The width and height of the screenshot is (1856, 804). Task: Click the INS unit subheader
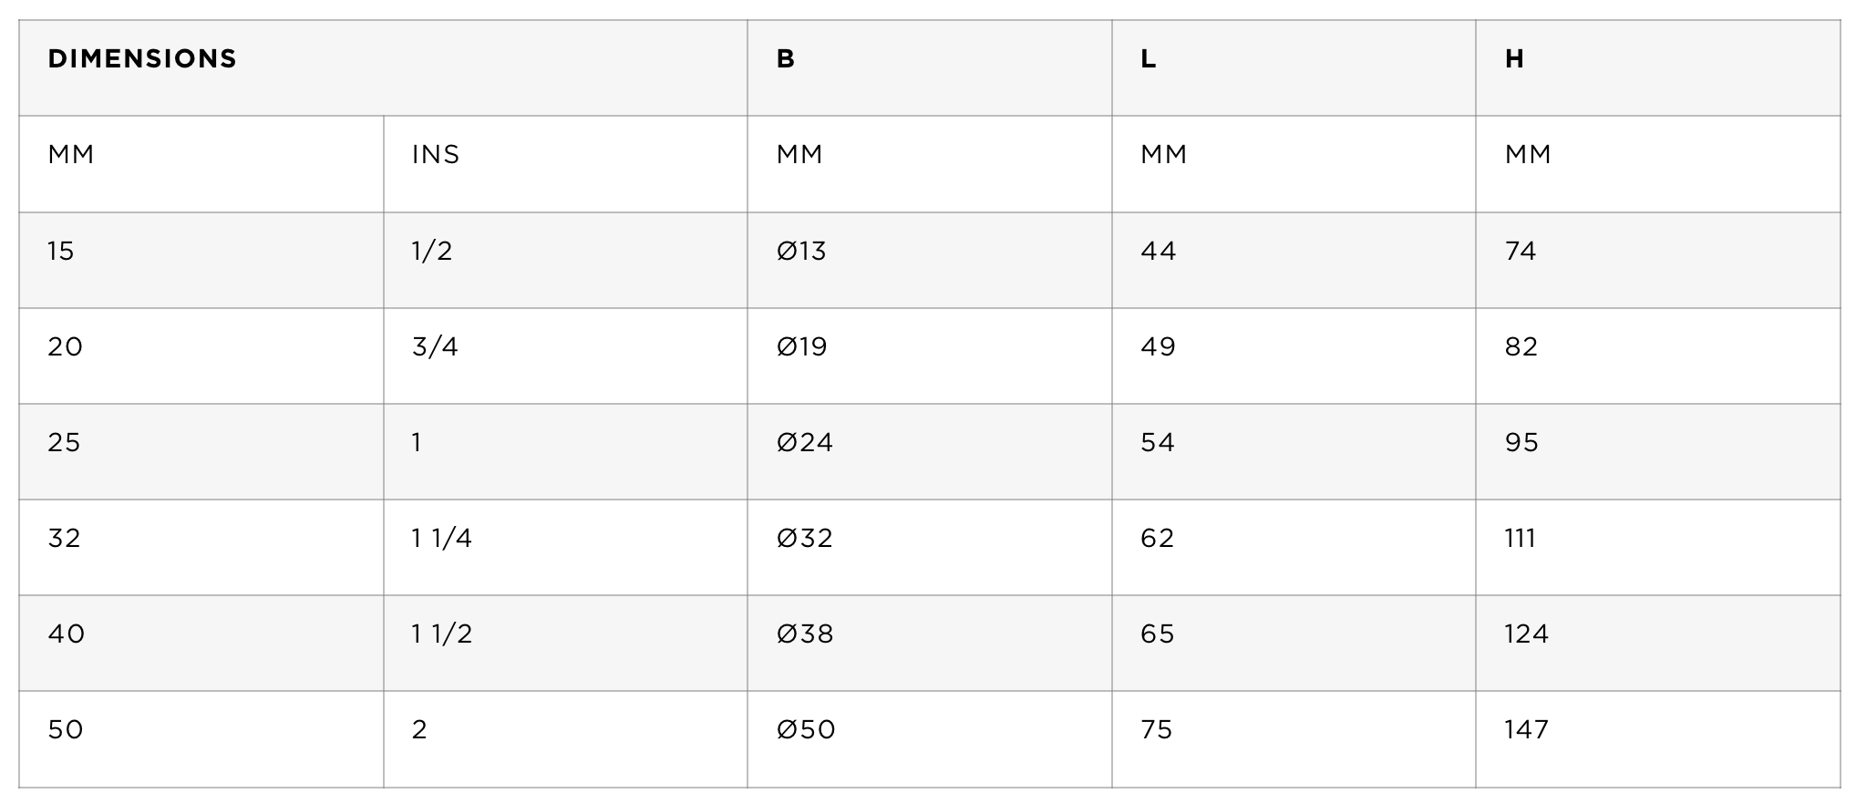click(x=565, y=164)
